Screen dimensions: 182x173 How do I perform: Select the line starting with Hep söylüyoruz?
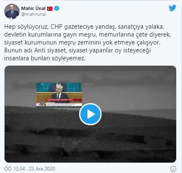84,27
